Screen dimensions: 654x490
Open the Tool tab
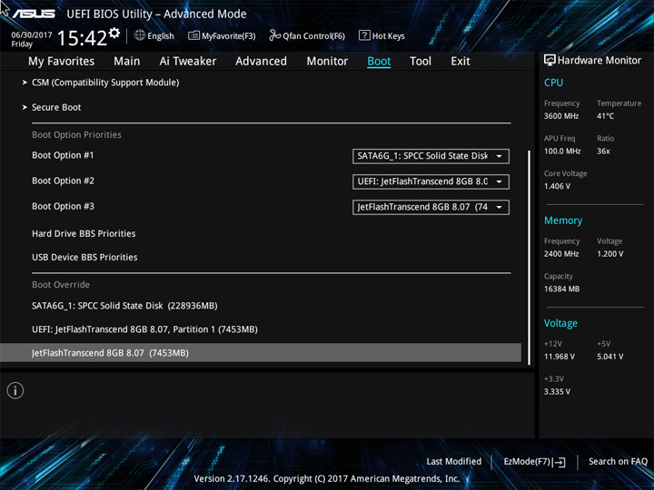coord(421,62)
